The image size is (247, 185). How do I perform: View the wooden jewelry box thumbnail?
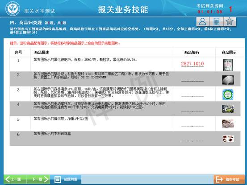[x=228, y=139]
